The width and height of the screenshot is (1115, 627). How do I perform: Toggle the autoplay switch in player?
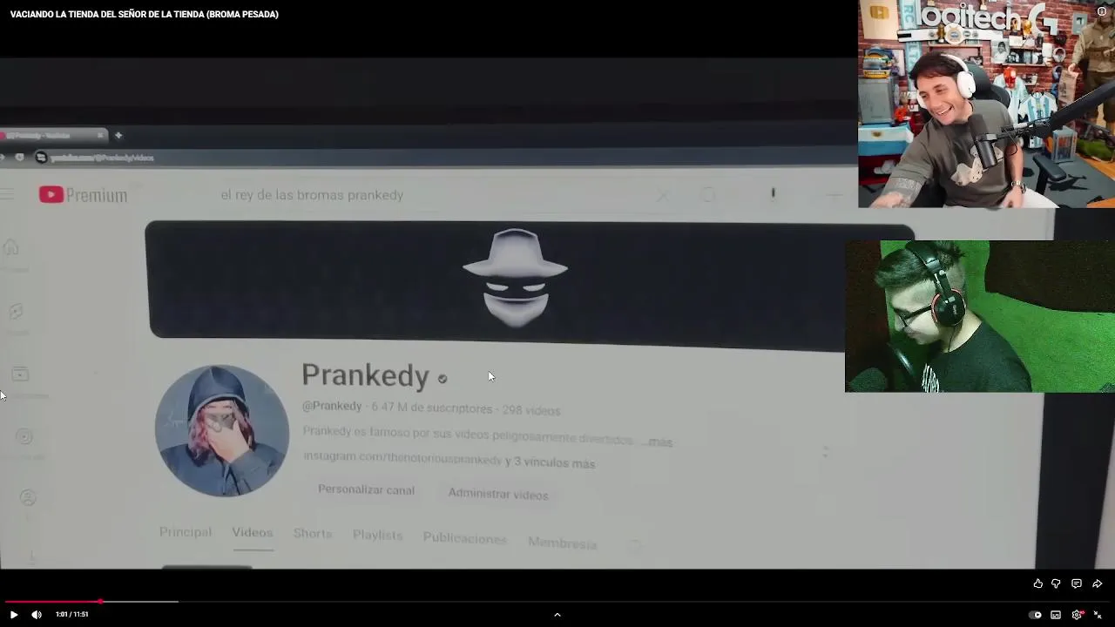[x=1035, y=615]
